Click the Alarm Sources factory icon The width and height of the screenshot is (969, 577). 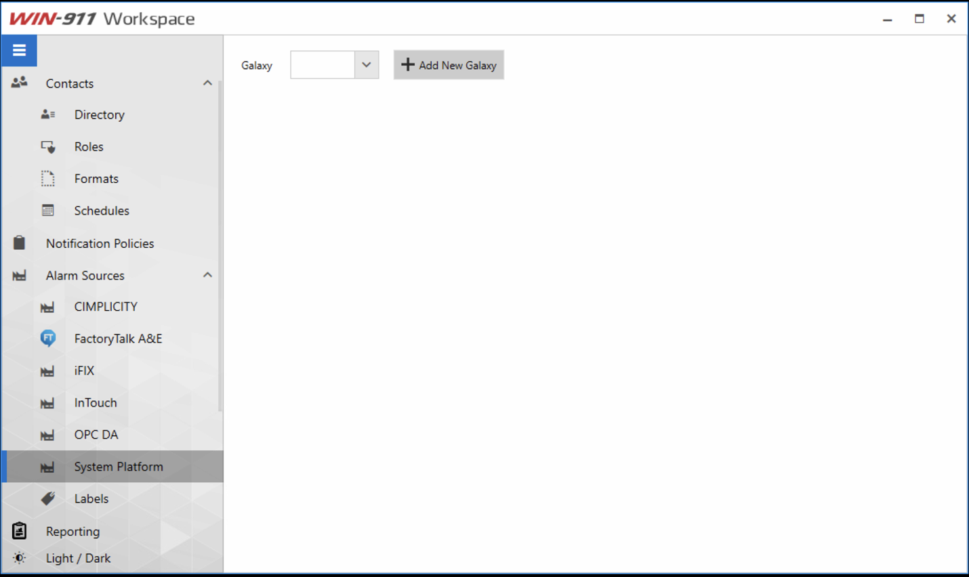click(19, 276)
